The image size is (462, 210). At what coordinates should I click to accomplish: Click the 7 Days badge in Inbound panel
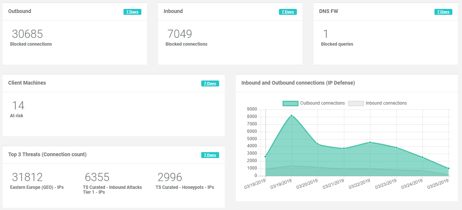click(288, 12)
